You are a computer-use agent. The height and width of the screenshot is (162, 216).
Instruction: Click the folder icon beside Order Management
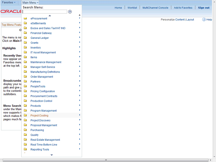tap(25, 77)
